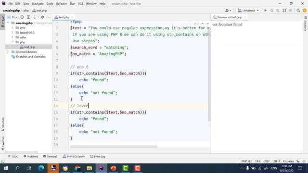Open Search Everywhere magnifier icon
The width and height of the screenshot is (308, 173).
tap(298, 11)
